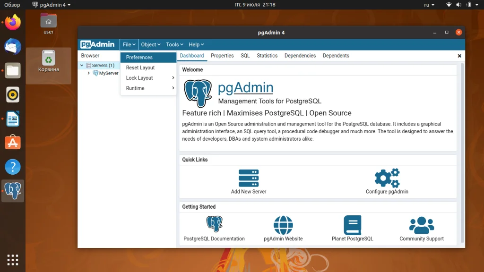Viewport: 484px width, 272px height.
Task: Click the pgAdmin Website globe icon
Action: click(x=283, y=226)
